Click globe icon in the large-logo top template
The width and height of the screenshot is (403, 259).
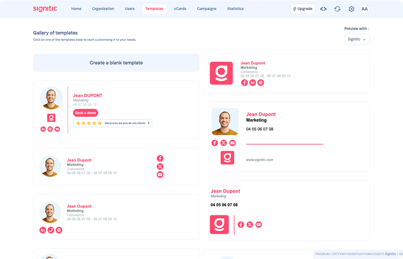point(261,83)
